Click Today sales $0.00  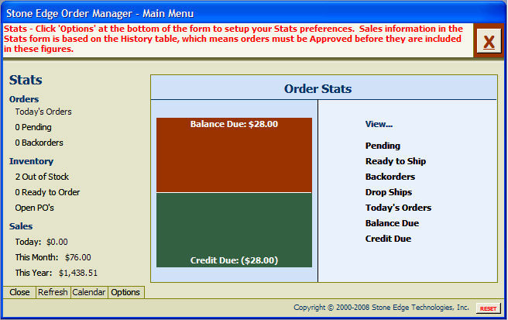[42, 242]
